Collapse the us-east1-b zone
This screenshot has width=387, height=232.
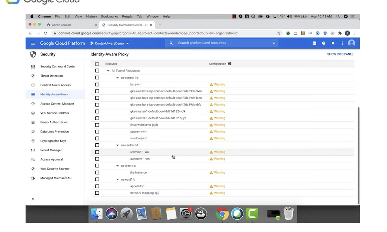click(x=118, y=179)
